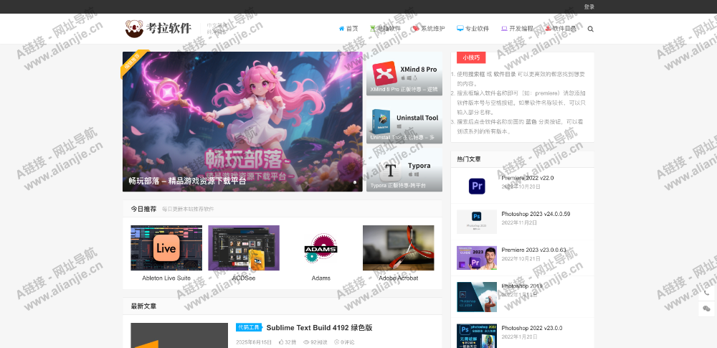
Task: Click the XMind 8 Pro app icon
Action: click(384, 73)
